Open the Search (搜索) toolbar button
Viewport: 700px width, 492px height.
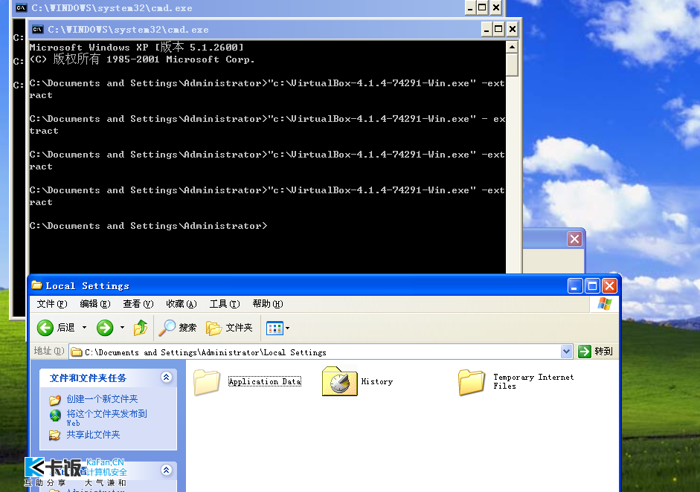pyautogui.click(x=178, y=328)
